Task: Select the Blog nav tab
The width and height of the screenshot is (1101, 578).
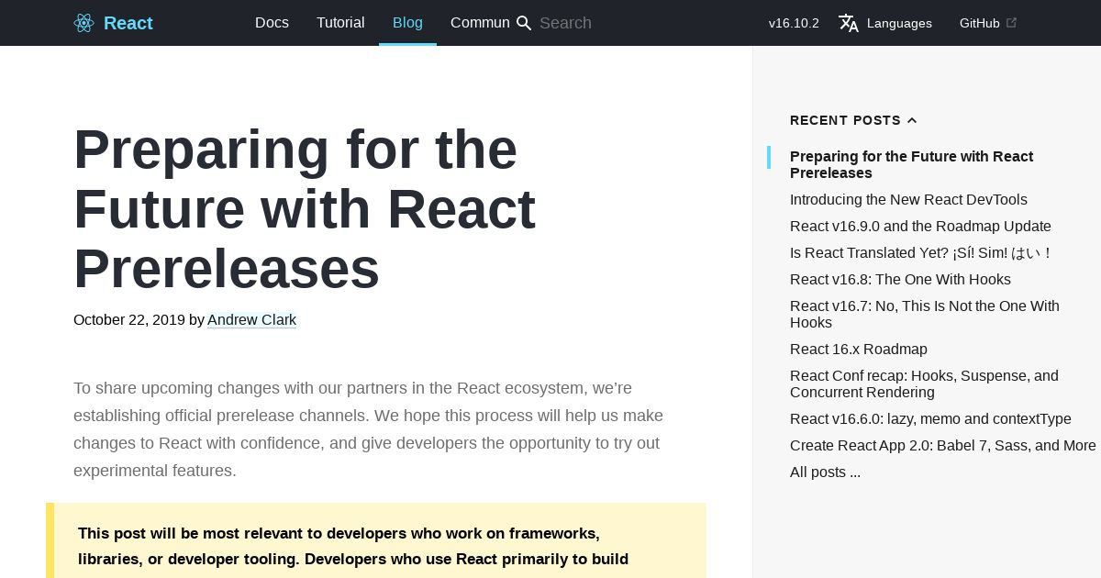Action: pyautogui.click(x=407, y=23)
